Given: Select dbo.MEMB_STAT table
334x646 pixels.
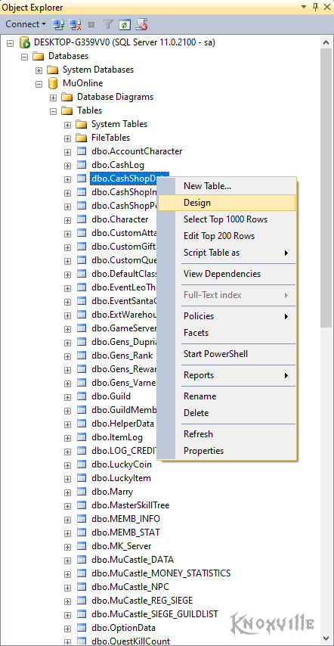Looking at the screenshot, I should pos(125,533).
